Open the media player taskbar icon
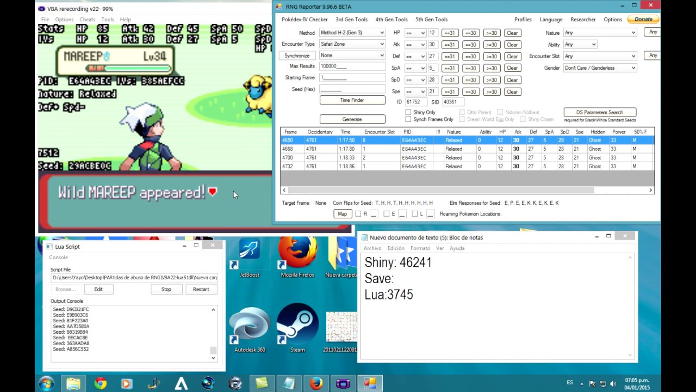 127,383
